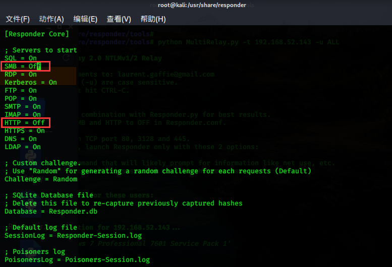The image size is (392, 267).
Task: Click the 'SMTP = On' line
Action: click(23, 107)
